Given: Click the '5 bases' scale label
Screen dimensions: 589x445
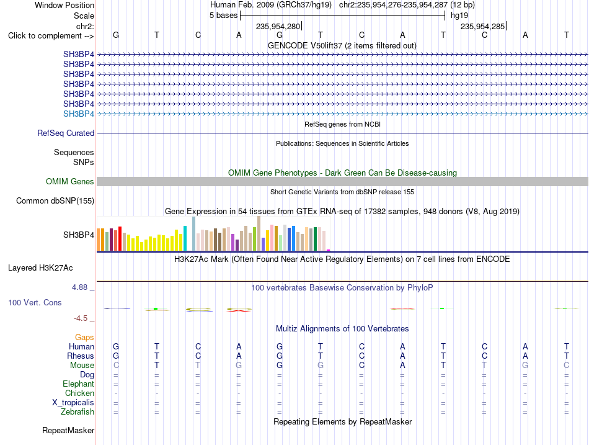Looking at the screenshot, I should click(223, 16).
